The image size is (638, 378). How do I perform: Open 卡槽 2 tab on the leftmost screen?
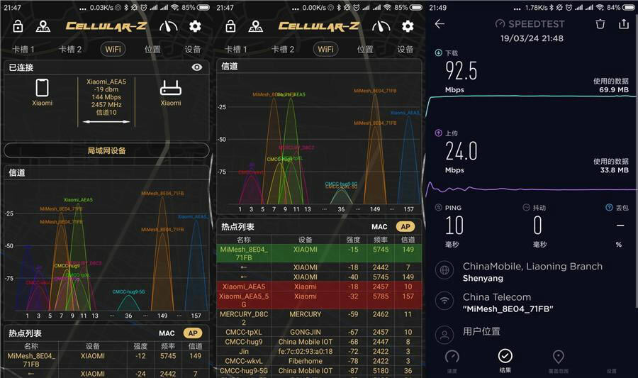pyautogui.click(x=70, y=50)
